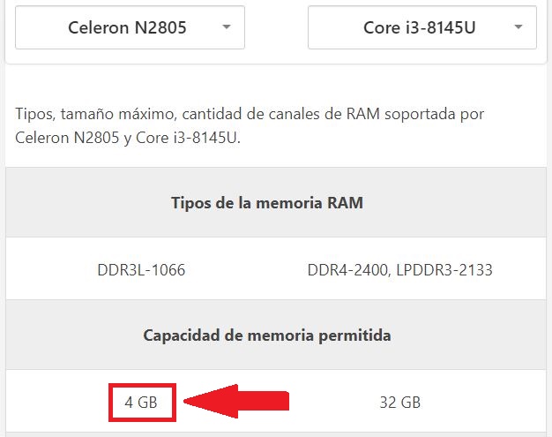Viewport: 552px width, 437px height.
Task: Select the Tipos de la memoria RAM header
Action: [x=267, y=203]
